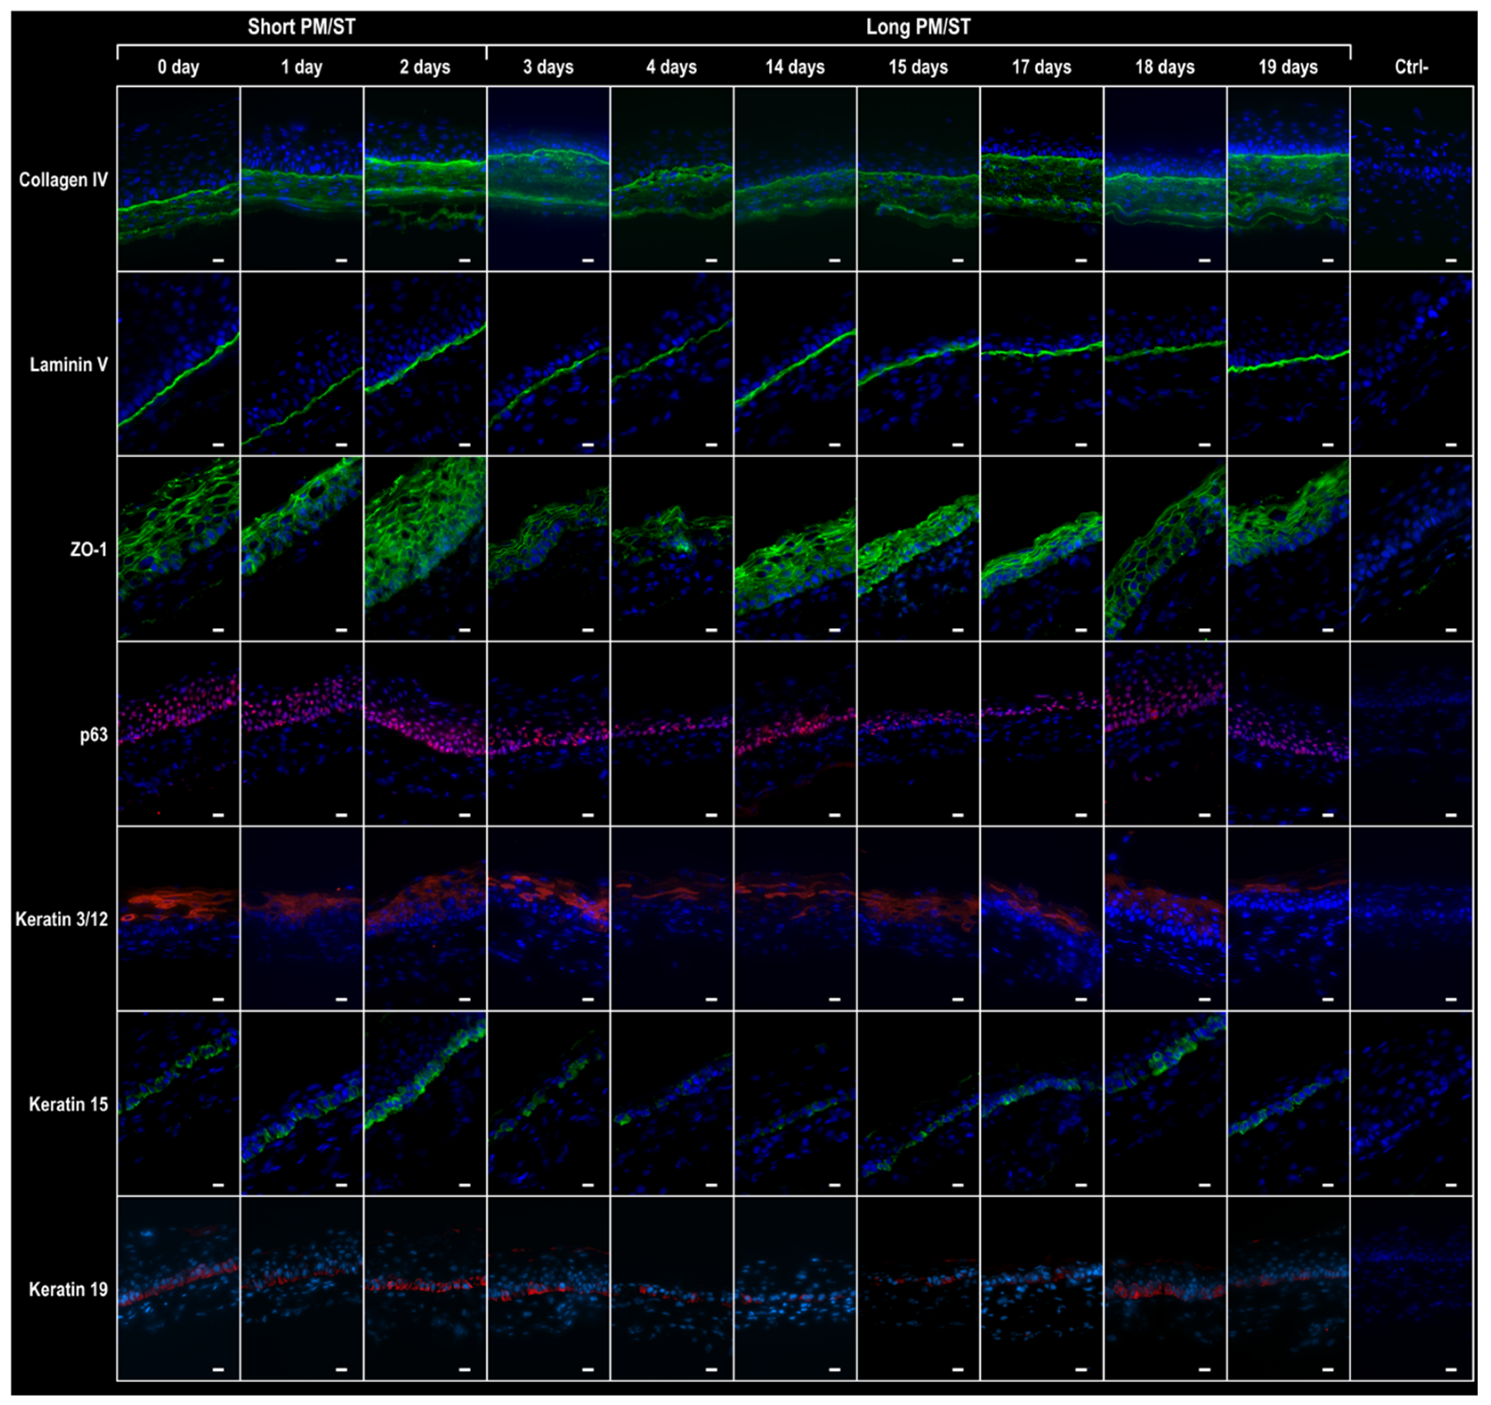The image size is (1491, 1405).
Task: Click the ZO-1 row label
Action: click(89, 550)
